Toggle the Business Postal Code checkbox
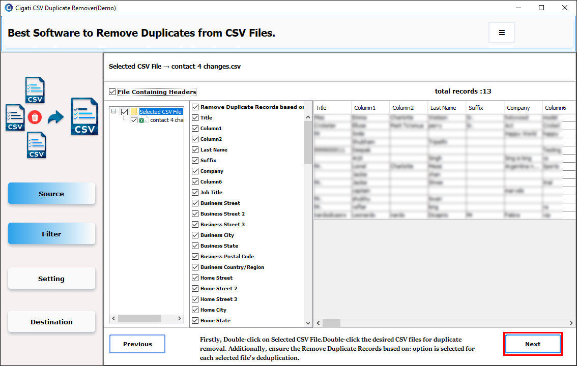The image size is (577, 366). click(195, 257)
